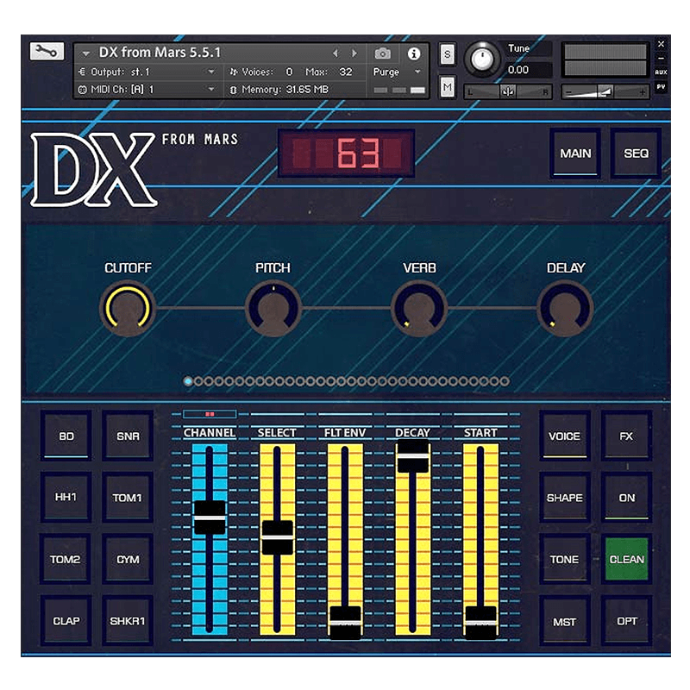Open the TONE tab
The height and width of the screenshot is (690, 690).
click(564, 559)
